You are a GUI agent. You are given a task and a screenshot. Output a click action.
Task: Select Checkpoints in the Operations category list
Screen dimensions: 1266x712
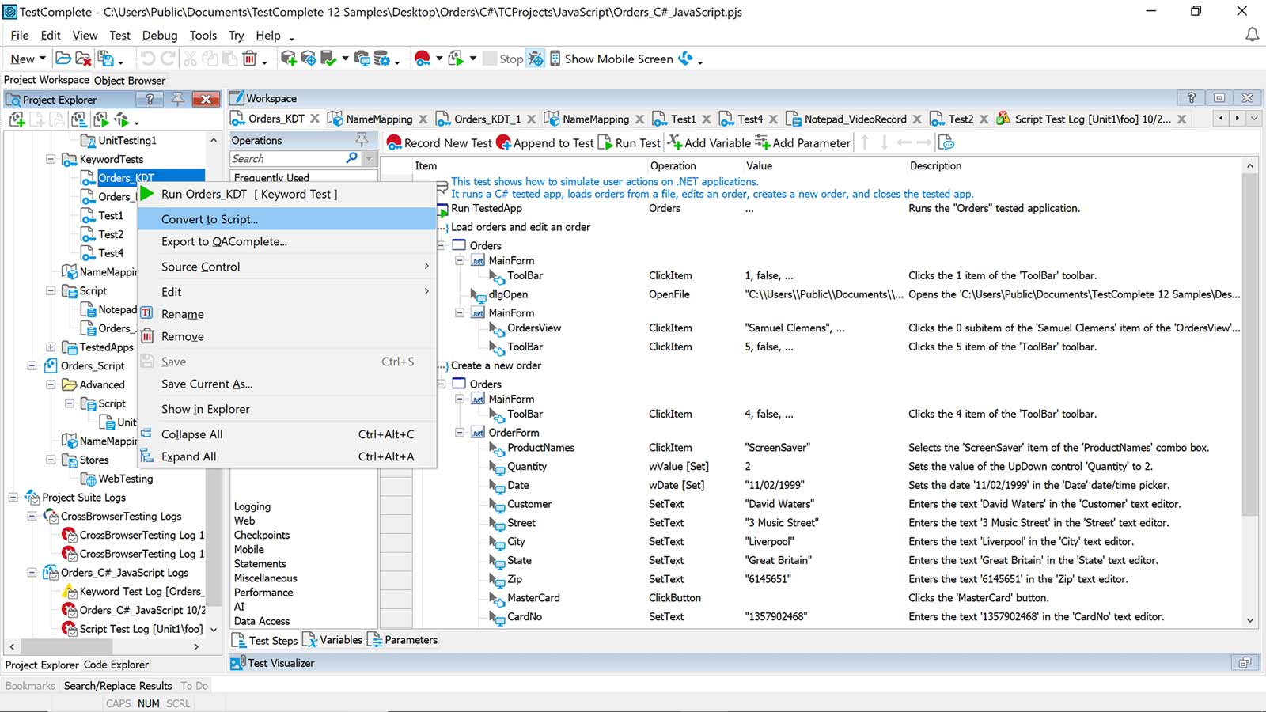tap(262, 535)
